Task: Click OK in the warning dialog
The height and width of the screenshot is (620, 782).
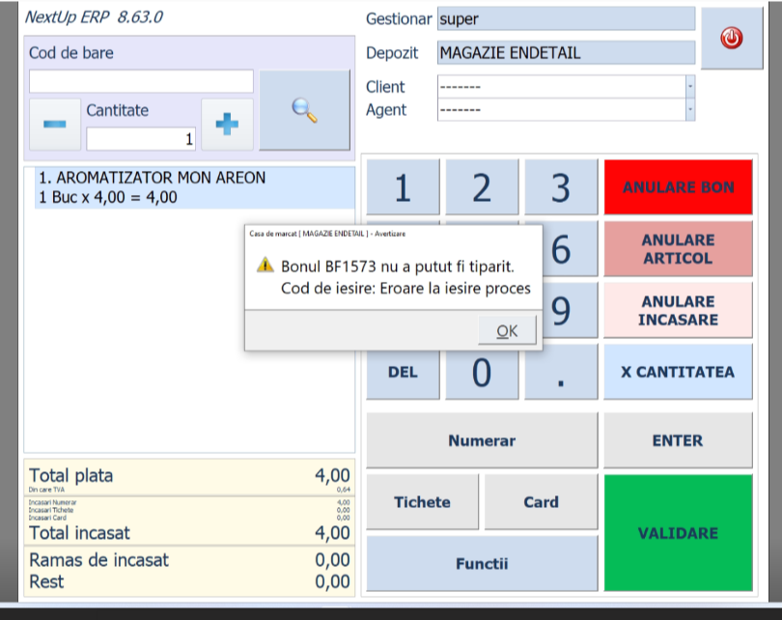Action: tap(507, 331)
